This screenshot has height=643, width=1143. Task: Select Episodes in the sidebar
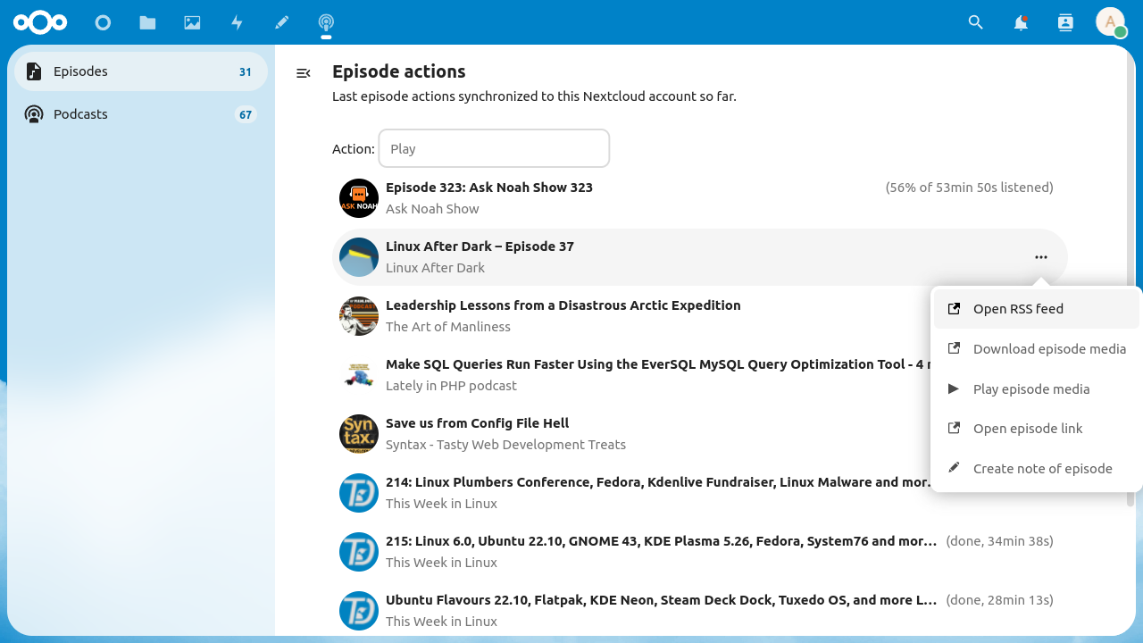[141, 71]
